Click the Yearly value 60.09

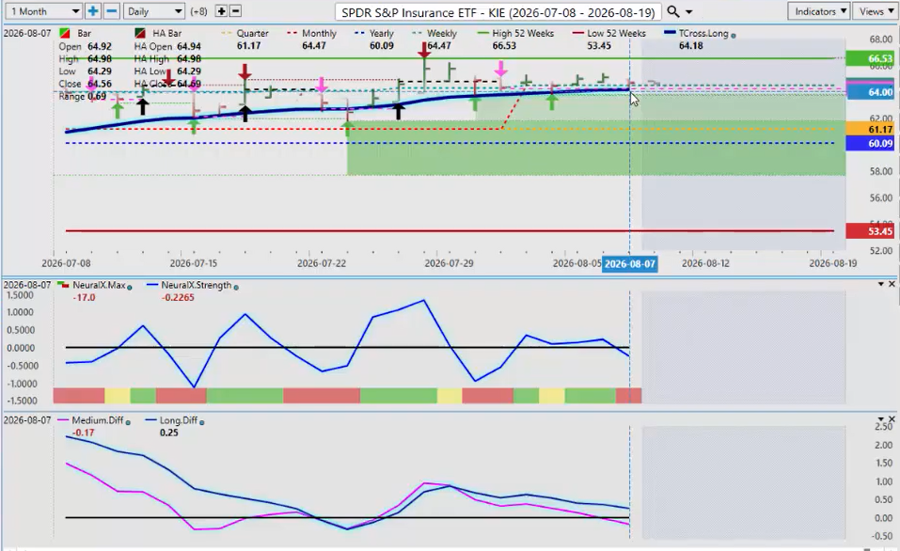pyautogui.click(x=382, y=46)
